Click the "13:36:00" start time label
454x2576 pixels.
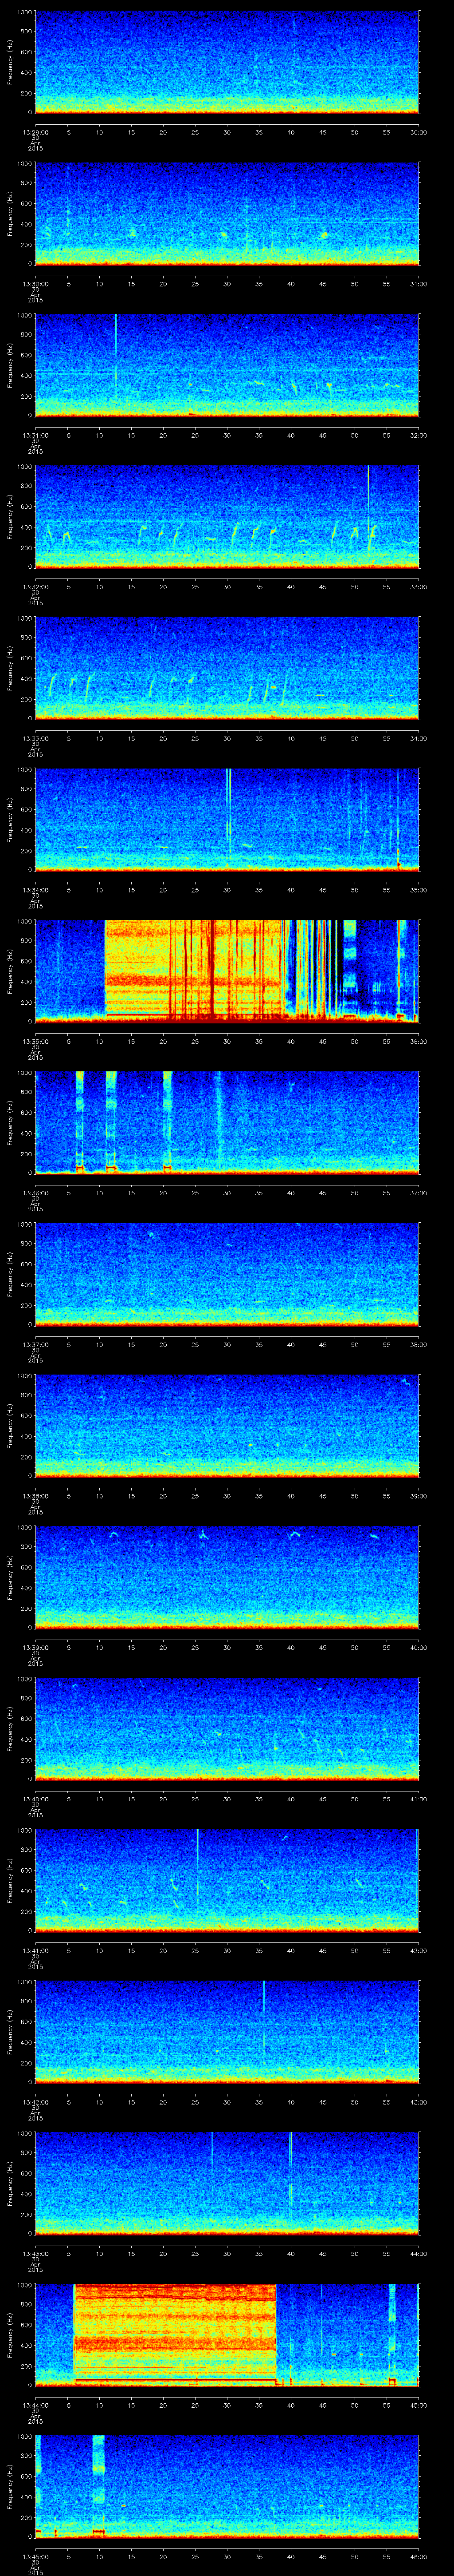[x=35, y=1192]
